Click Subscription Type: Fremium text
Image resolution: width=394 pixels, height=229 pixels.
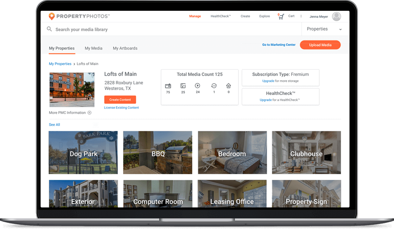coord(280,74)
